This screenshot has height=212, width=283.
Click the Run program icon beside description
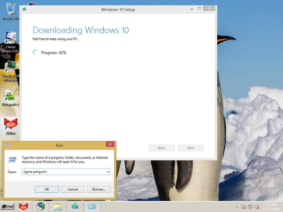click(x=12, y=160)
